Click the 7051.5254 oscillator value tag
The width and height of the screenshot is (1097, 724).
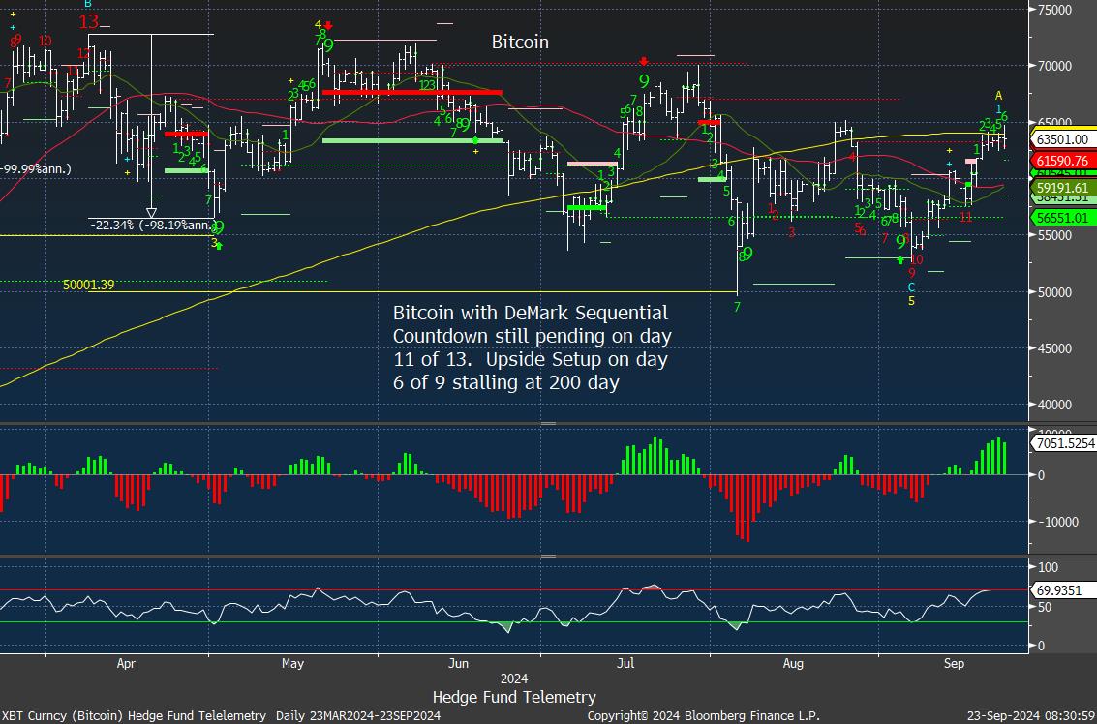point(1063,443)
